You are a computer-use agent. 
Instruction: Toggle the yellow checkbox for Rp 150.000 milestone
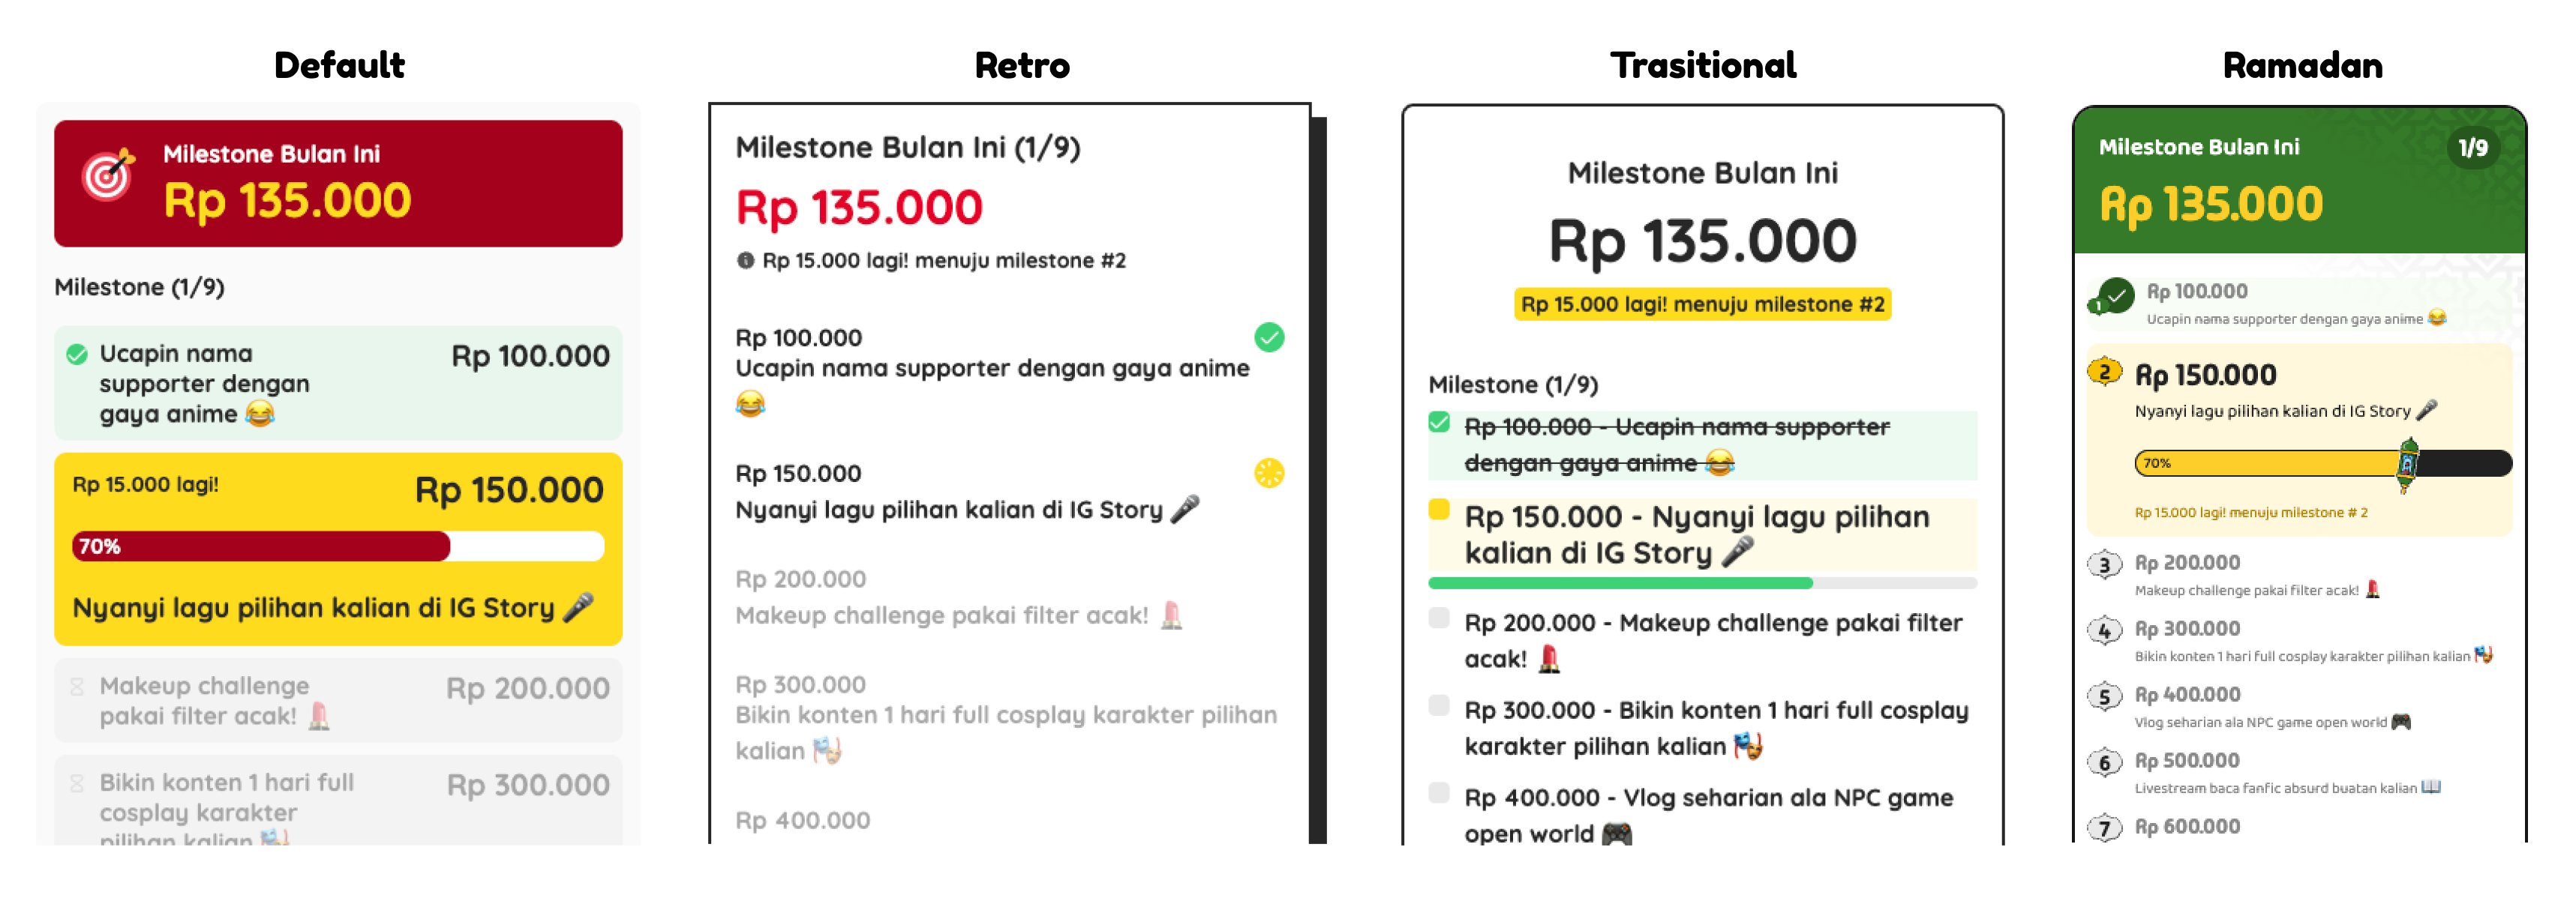1438,511
